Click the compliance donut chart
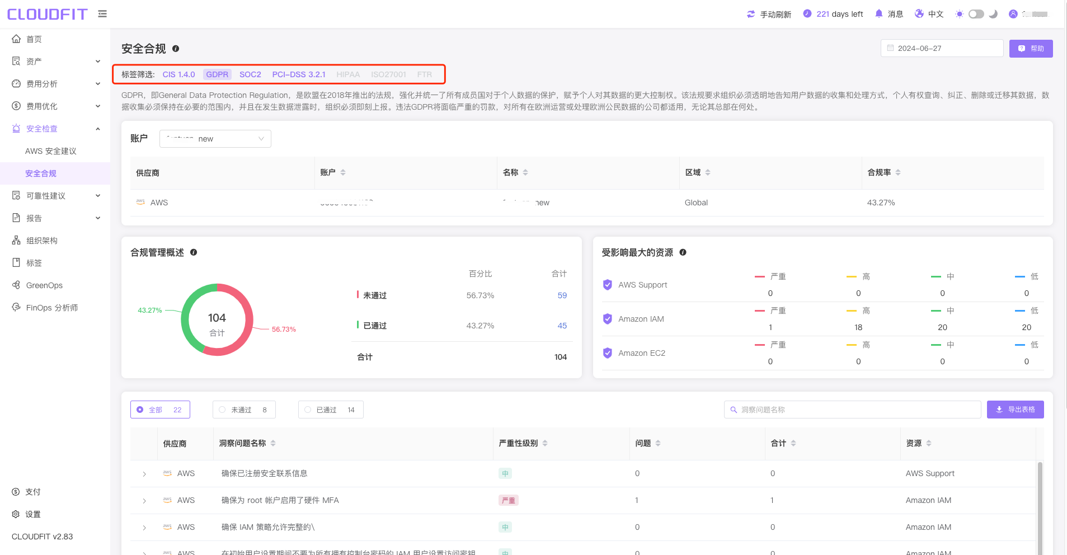Screen dimensions: 1067x555 pos(217,319)
